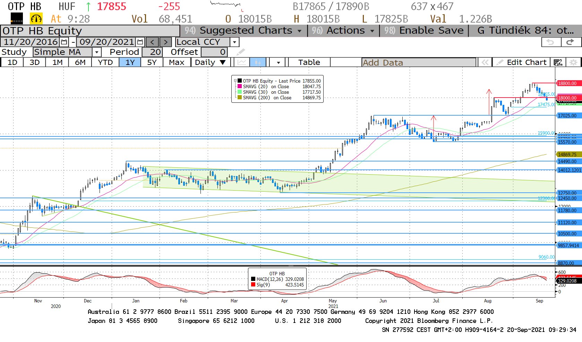
Task: Step the date range forward with the right arrow
Action: pos(165,42)
